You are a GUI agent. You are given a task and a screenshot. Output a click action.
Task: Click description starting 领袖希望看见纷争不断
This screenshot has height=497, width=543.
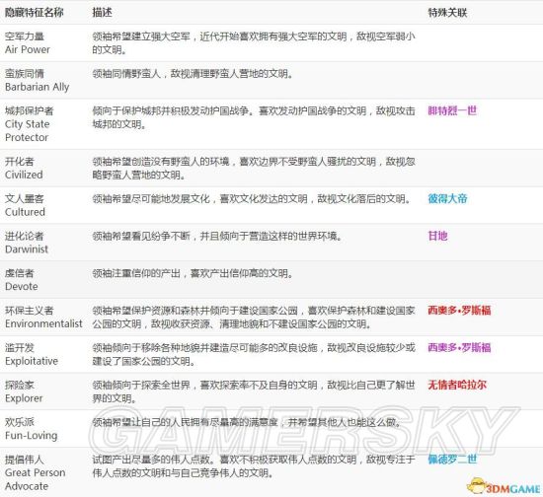click(217, 236)
